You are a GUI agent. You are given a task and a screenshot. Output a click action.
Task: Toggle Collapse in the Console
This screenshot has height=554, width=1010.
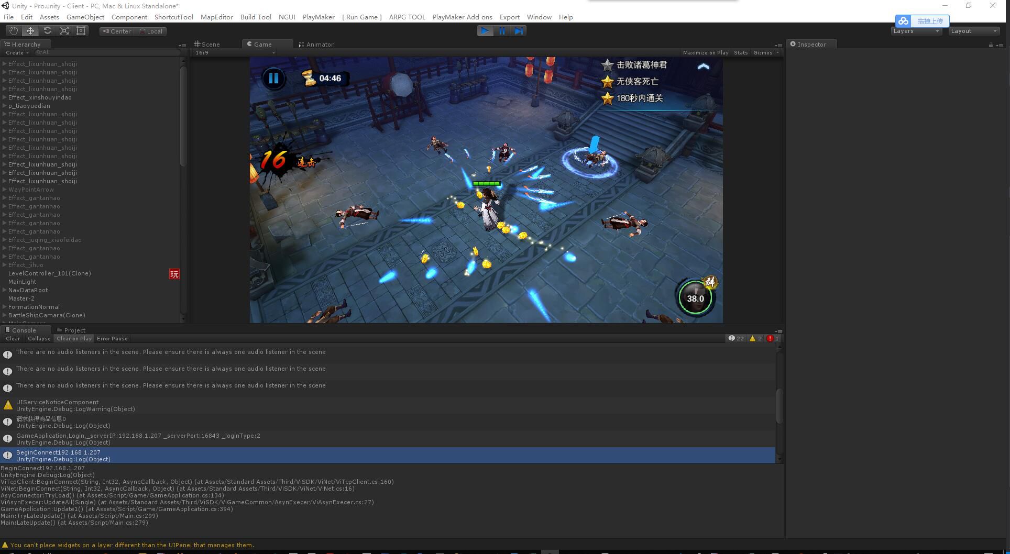point(39,339)
